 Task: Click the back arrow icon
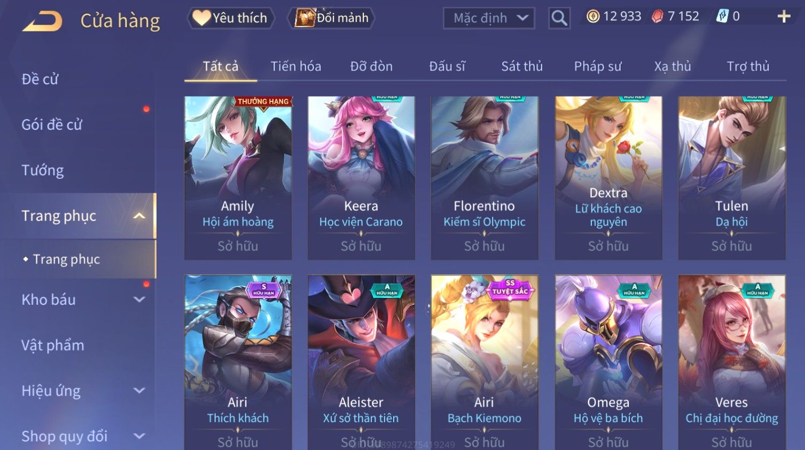coord(42,21)
